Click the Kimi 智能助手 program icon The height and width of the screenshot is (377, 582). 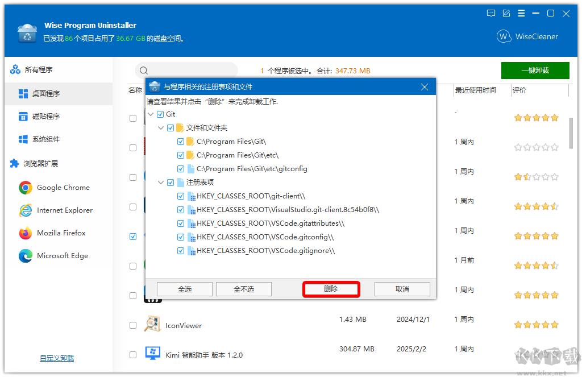click(152, 353)
